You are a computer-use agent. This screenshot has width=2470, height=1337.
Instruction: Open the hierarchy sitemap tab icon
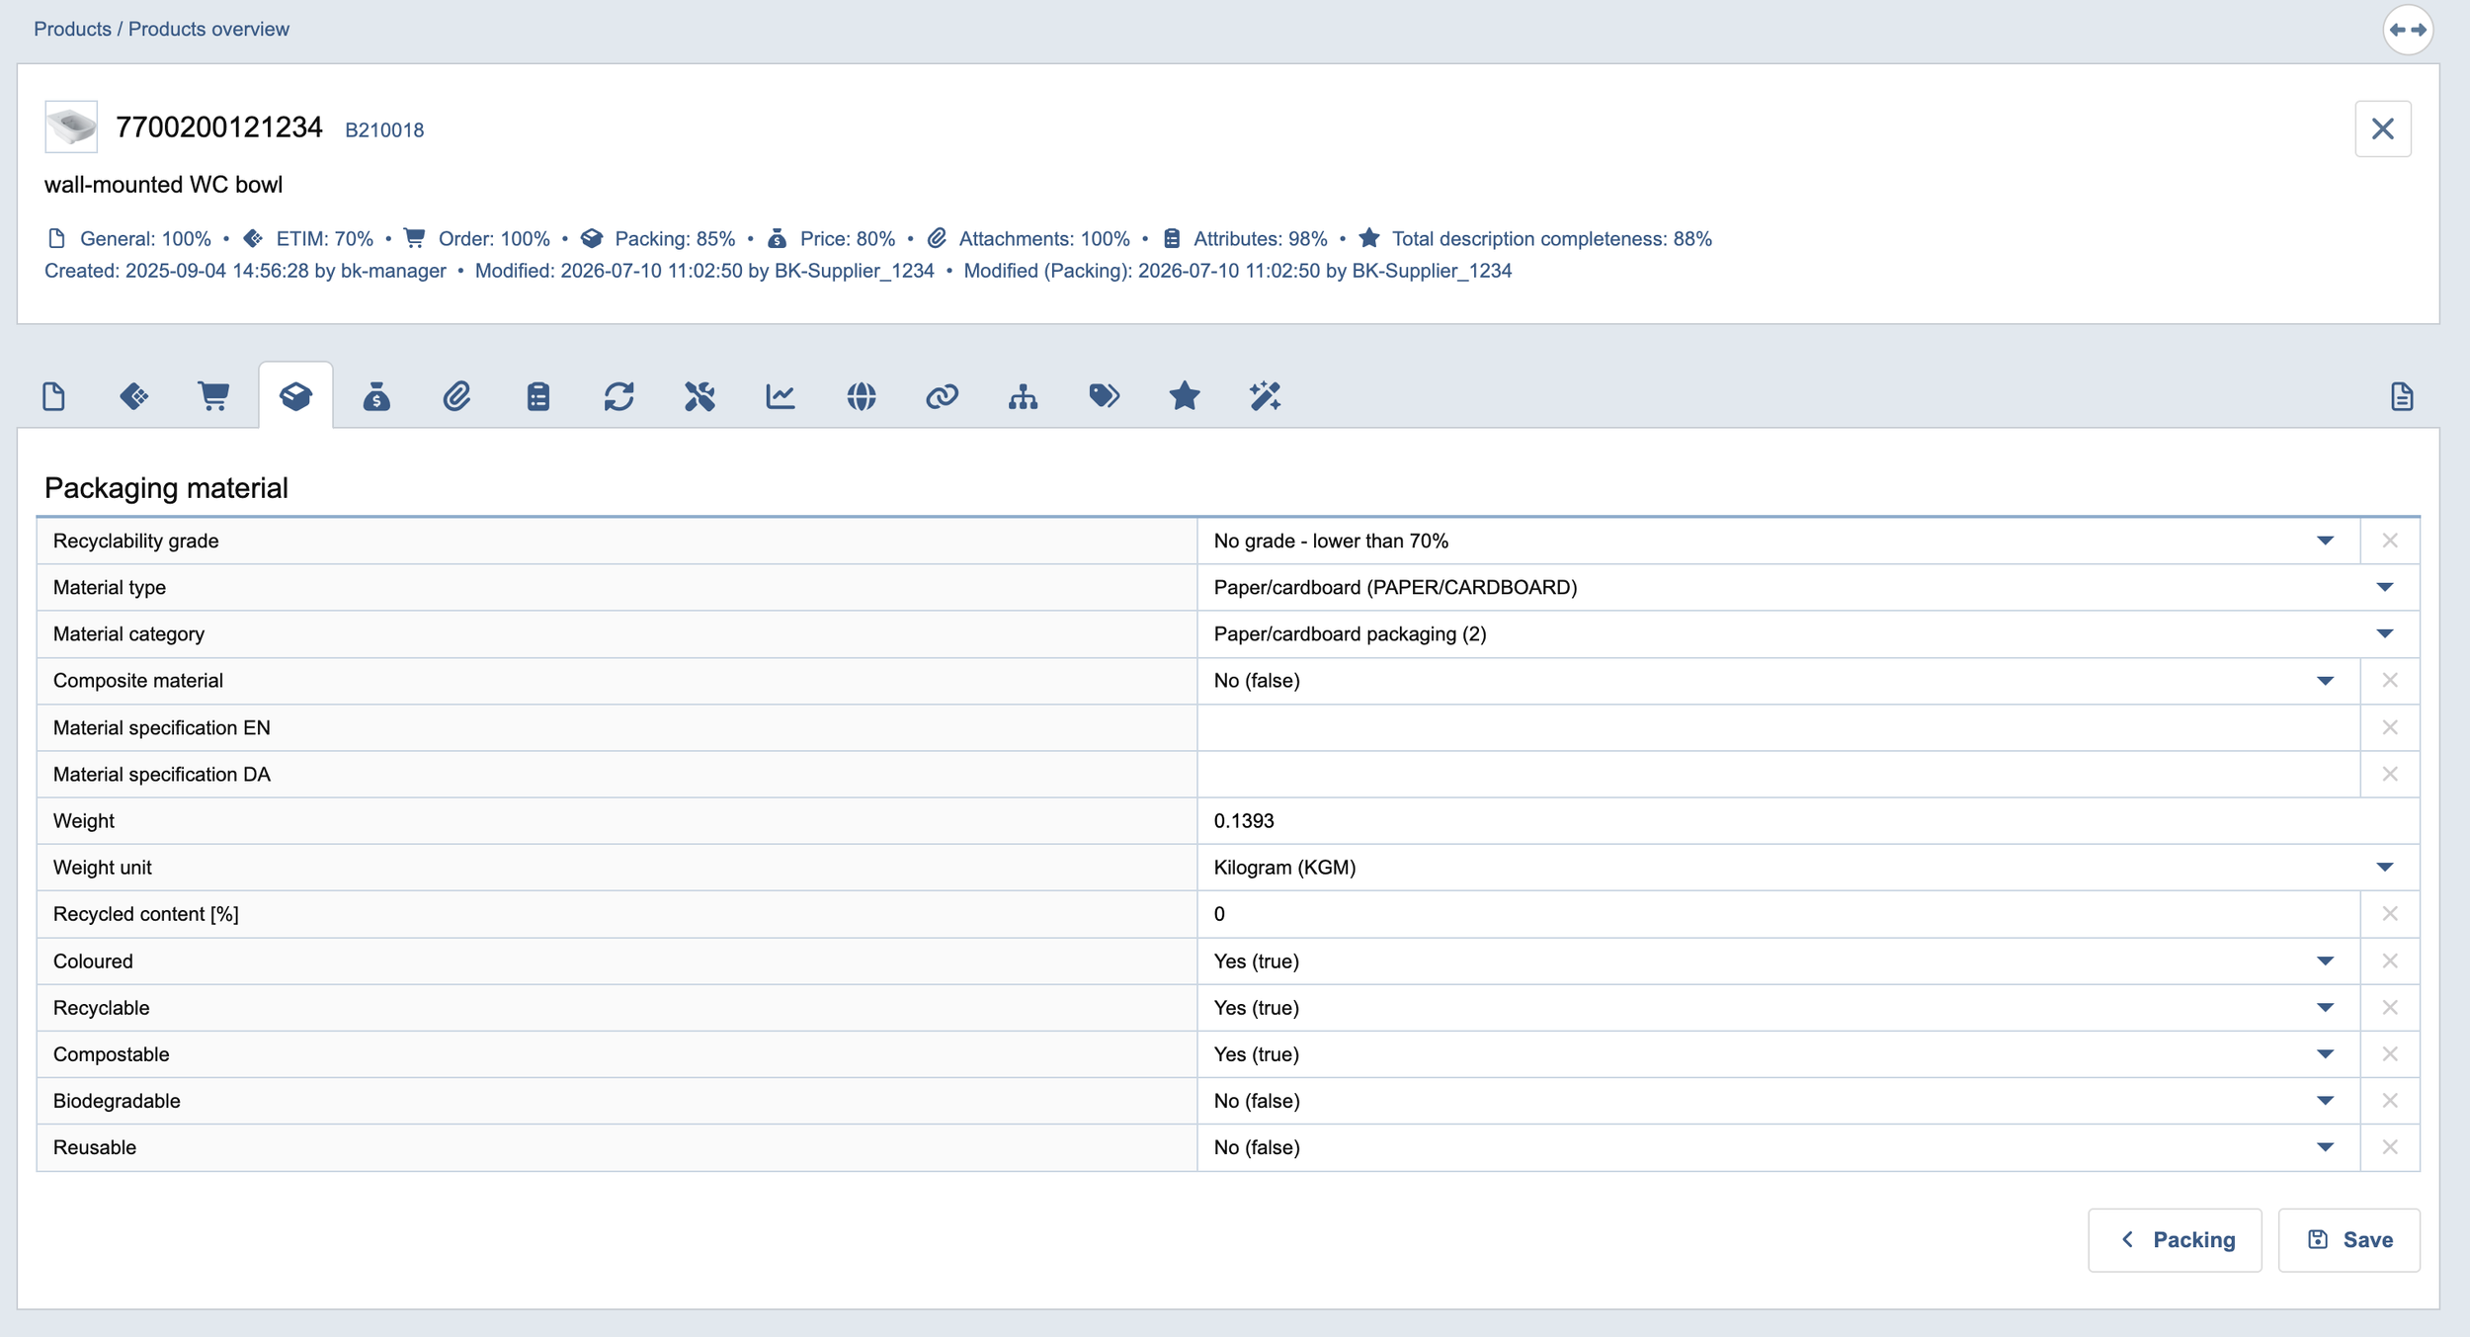click(1023, 396)
